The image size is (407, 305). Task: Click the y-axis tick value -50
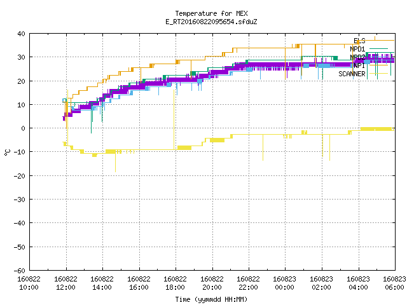pos(20,247)
